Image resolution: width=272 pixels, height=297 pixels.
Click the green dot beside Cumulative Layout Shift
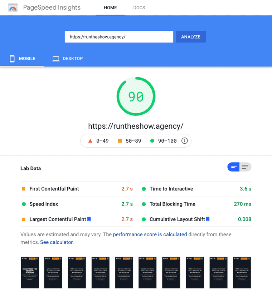pos(144,219)
